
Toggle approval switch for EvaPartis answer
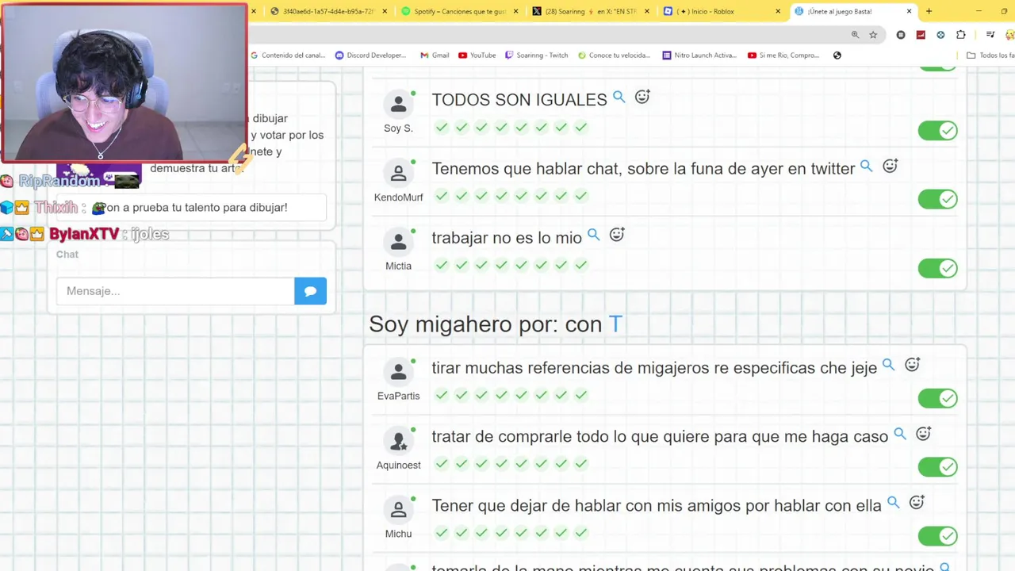938,398
